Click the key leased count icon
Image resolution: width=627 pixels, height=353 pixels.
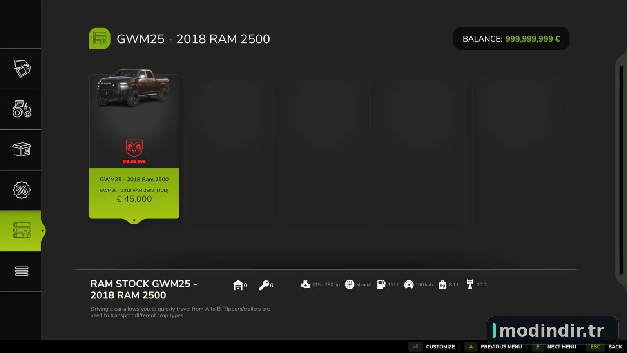tap(264, 285)
